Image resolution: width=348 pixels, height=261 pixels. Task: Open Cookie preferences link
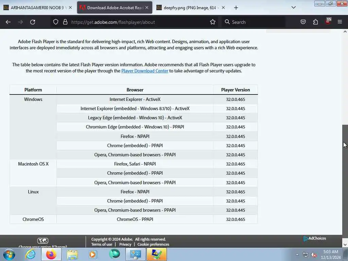click(153, 244)
